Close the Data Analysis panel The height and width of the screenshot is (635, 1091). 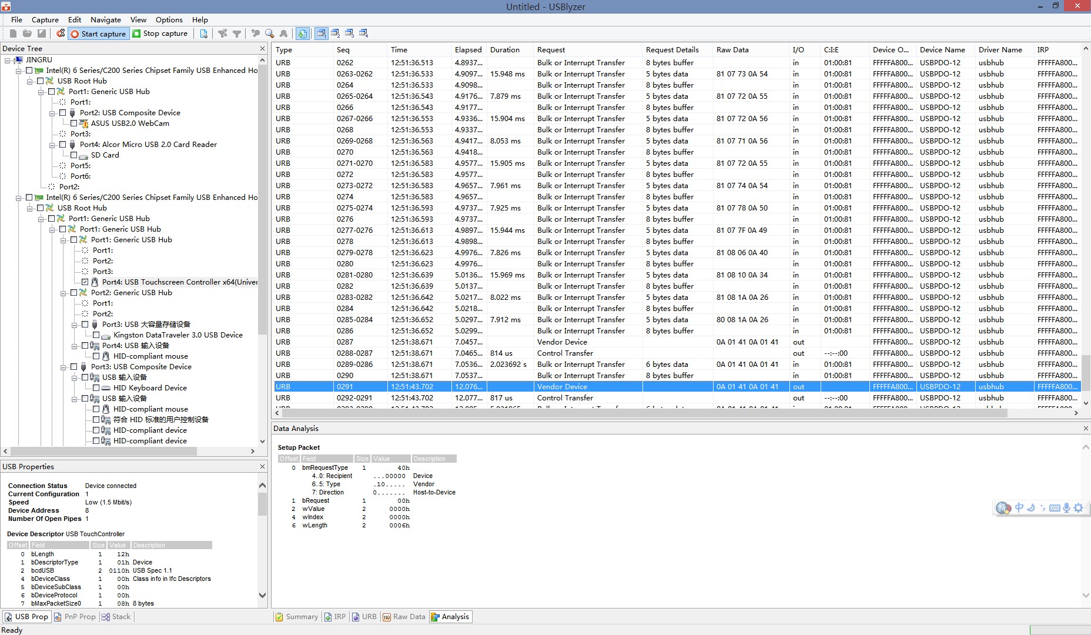[x=1086, y=428]
